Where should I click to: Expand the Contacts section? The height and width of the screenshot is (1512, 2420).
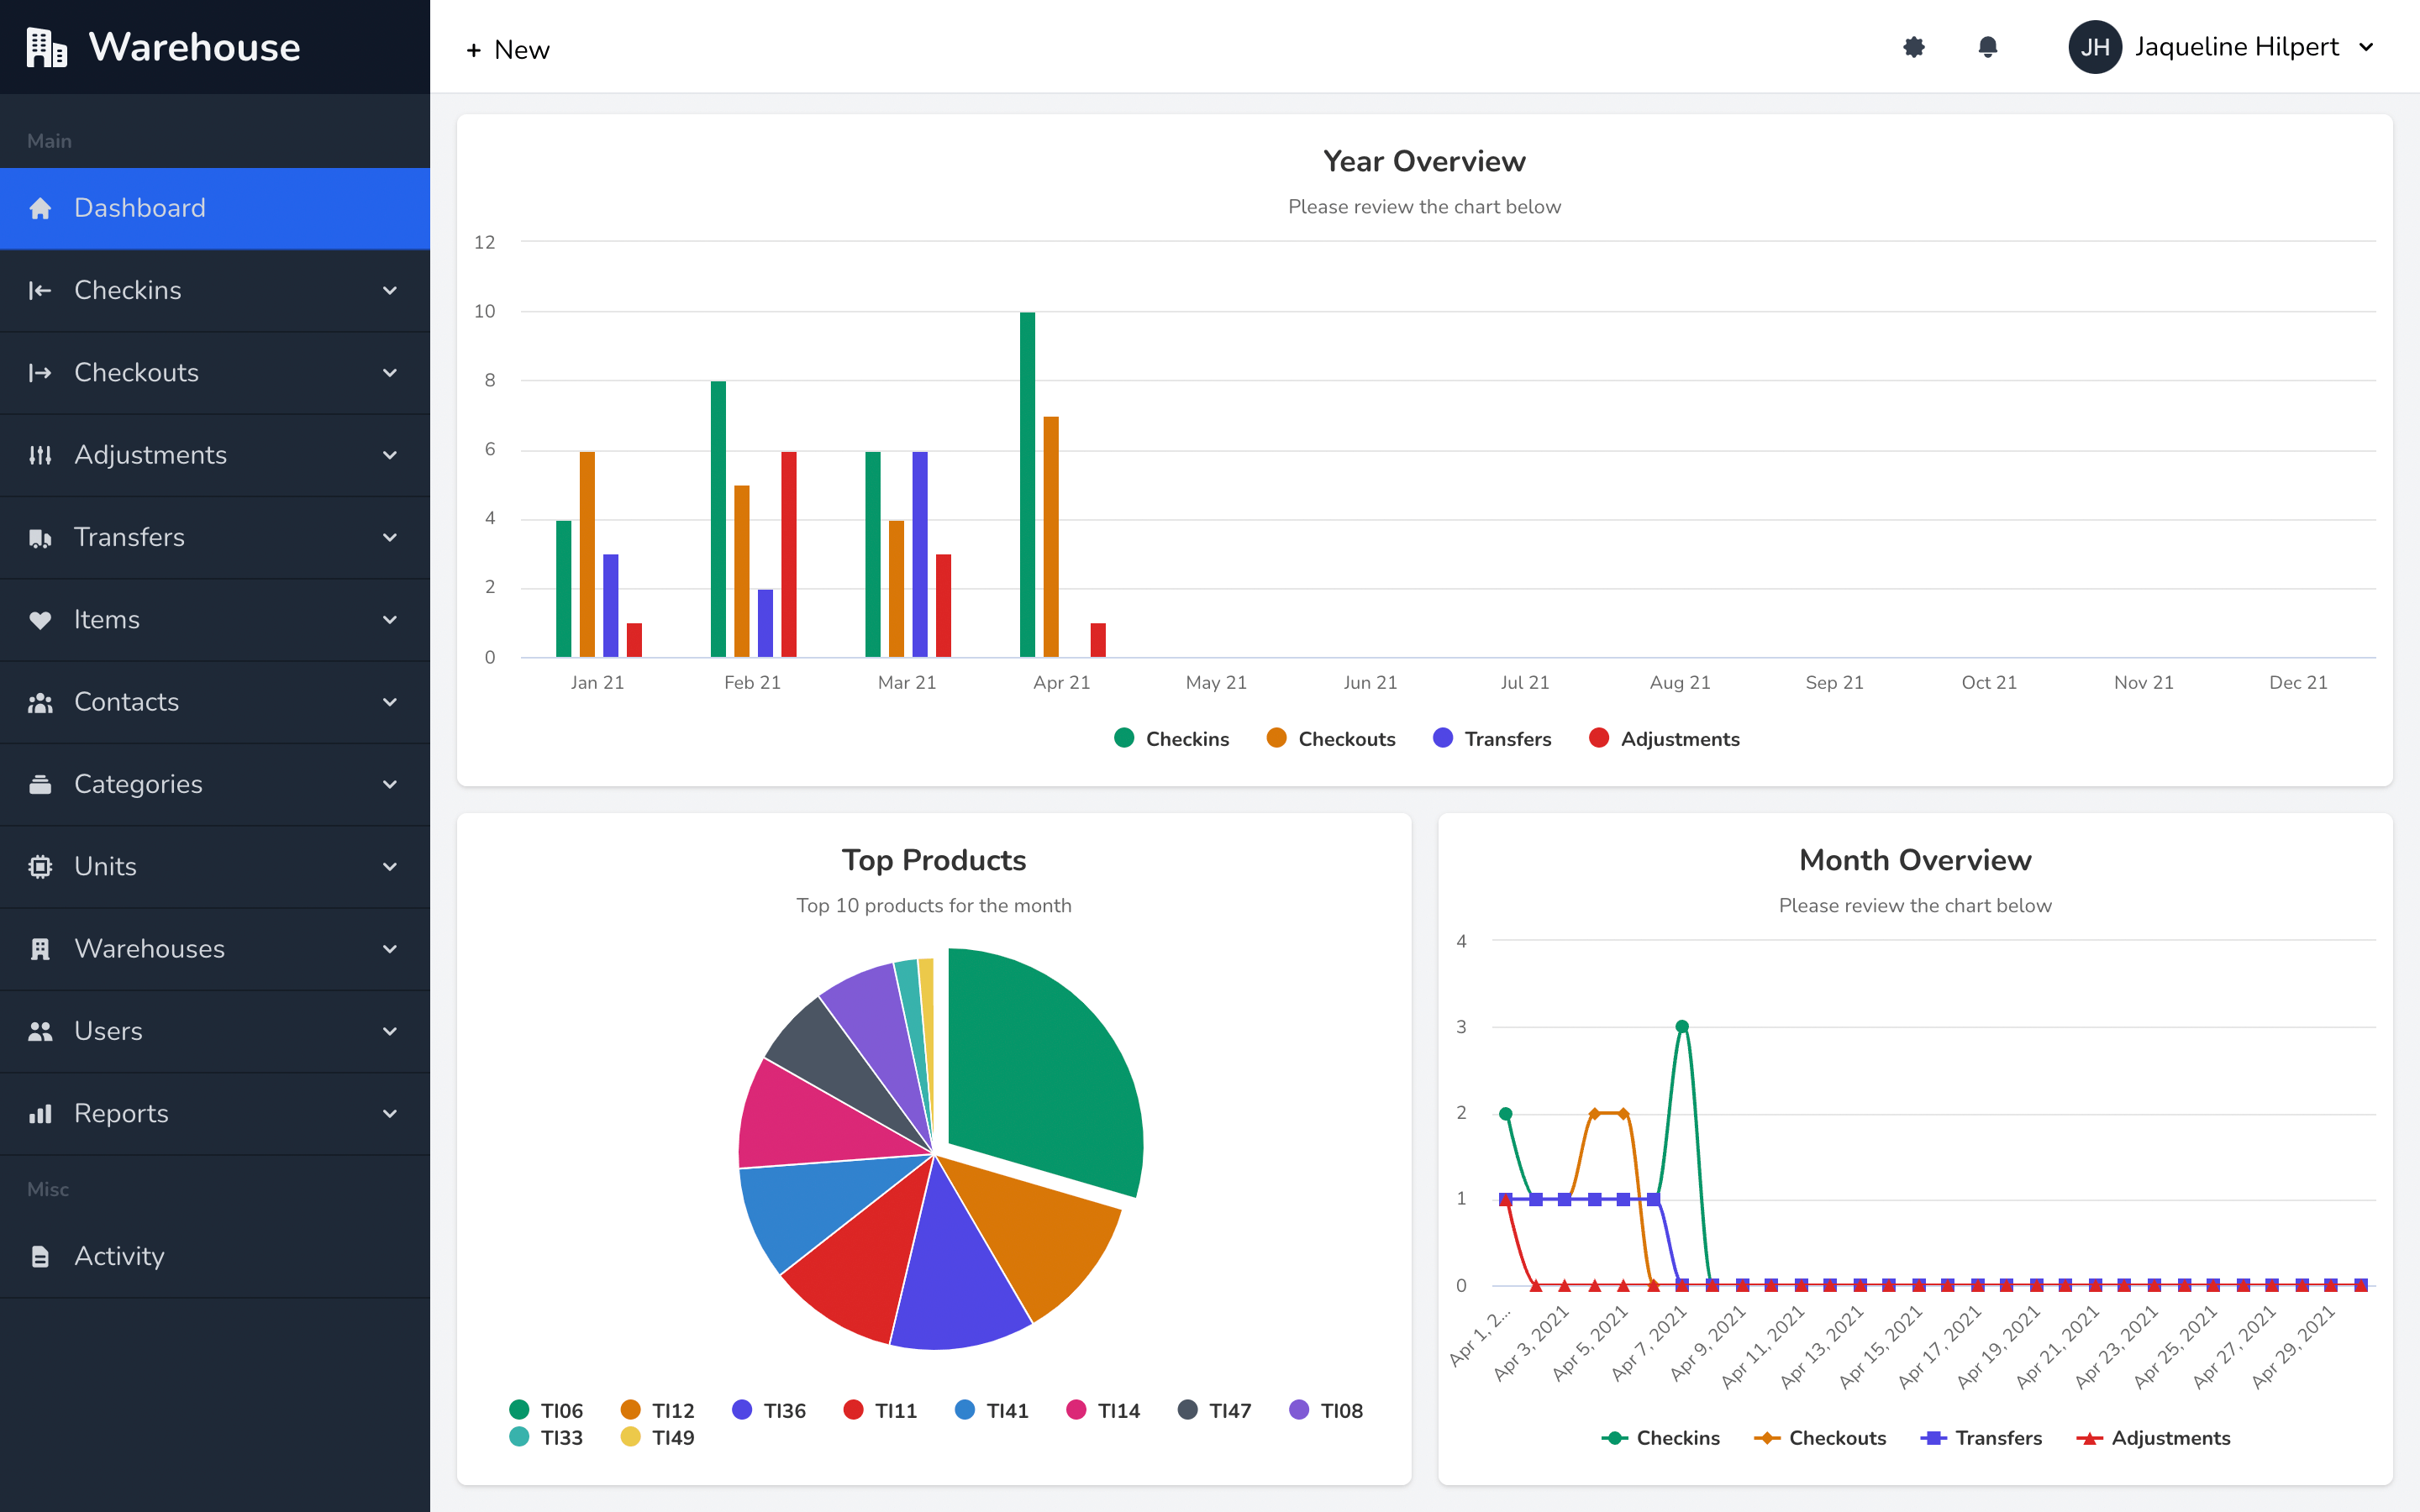390,701
